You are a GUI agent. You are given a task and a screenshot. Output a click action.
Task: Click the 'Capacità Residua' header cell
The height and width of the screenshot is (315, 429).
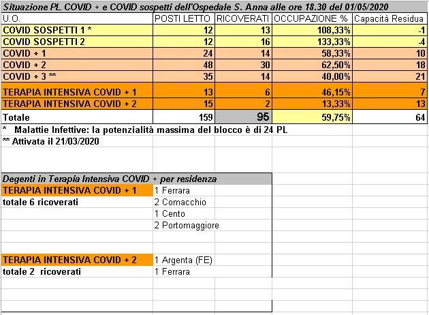point(390,18)
